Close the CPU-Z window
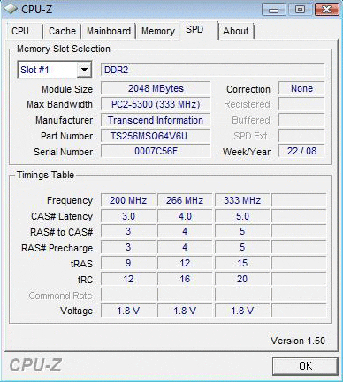This screenshot has height=382, width=343. (326, 10)
